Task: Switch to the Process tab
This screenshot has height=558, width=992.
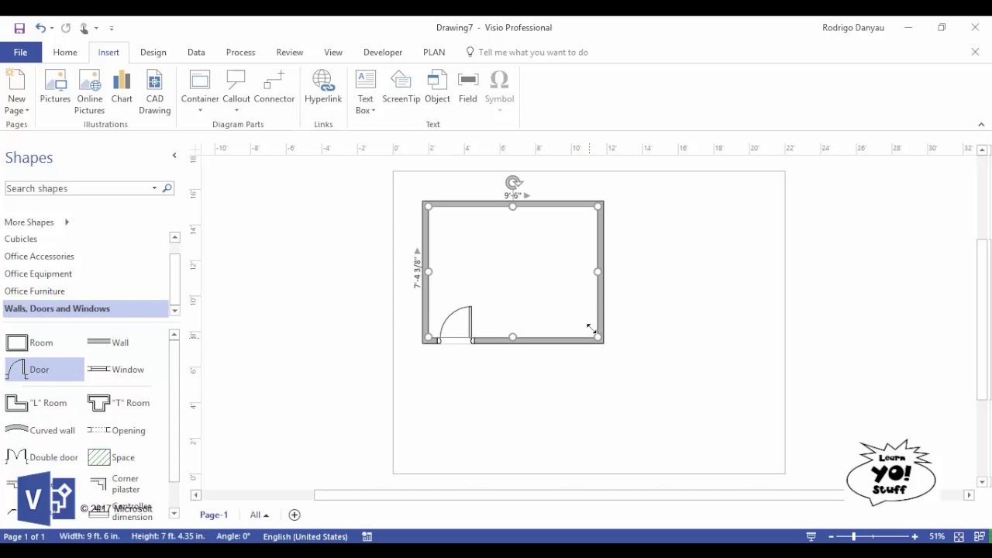Action: 240,52
